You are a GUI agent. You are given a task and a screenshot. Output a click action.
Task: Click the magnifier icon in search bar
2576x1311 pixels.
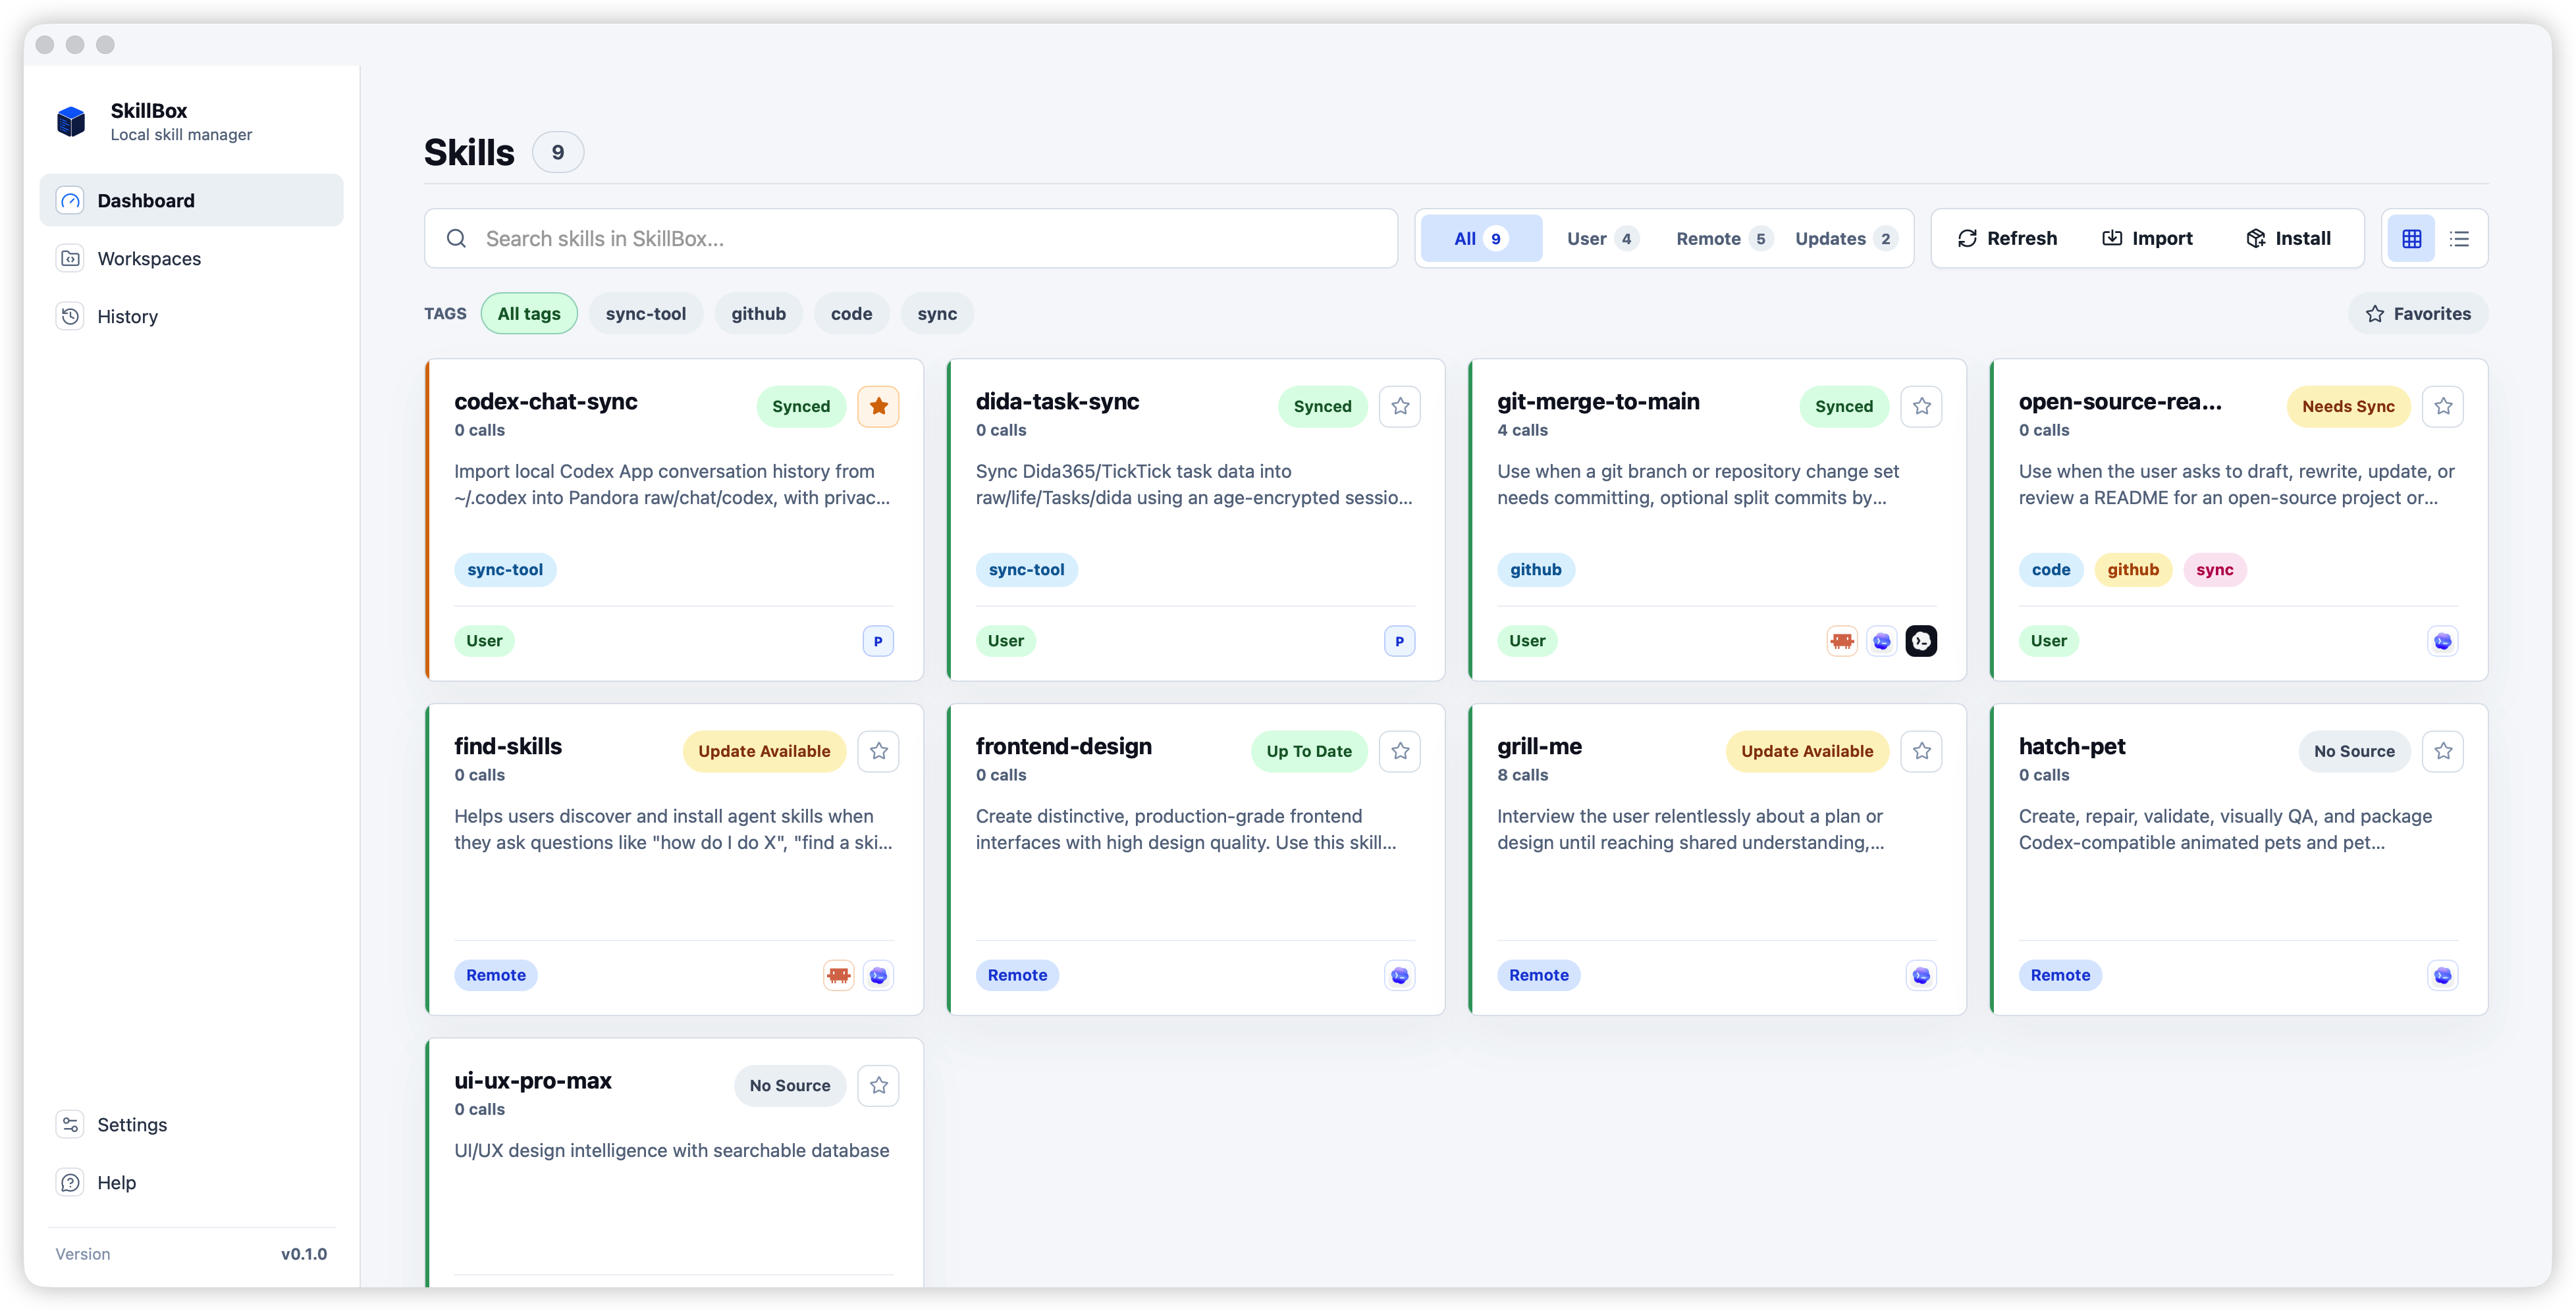click(456, 239)
